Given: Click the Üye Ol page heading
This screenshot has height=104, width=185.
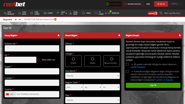Looking at the screenshot, I should [7, 28].
